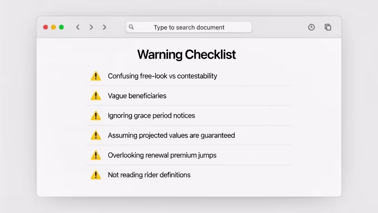
Task: Click the magnifying glass search icon
Action: coord(131,27)
